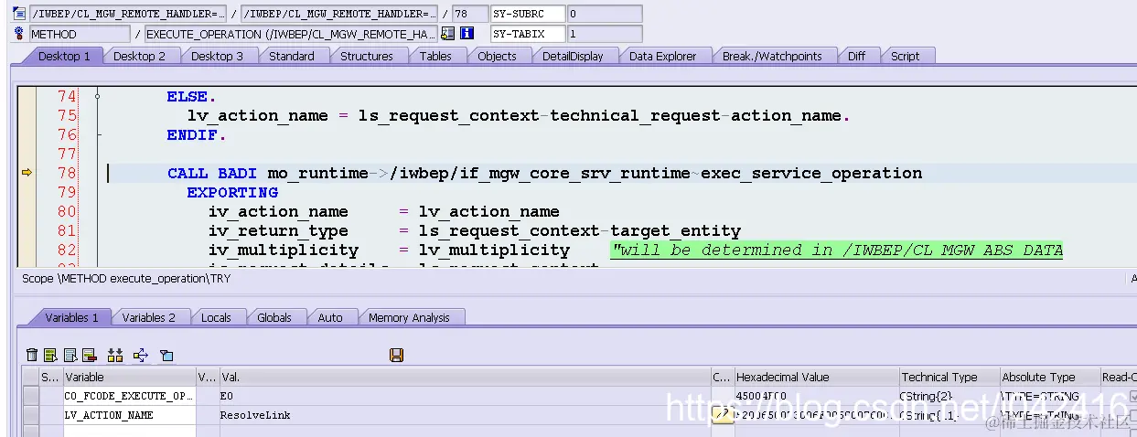Click the Variable column header

pyautogui.click(x=129, y=377)
